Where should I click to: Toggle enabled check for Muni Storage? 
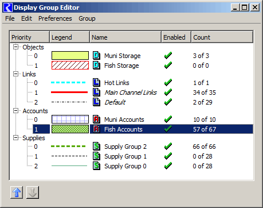click(168, 56)
